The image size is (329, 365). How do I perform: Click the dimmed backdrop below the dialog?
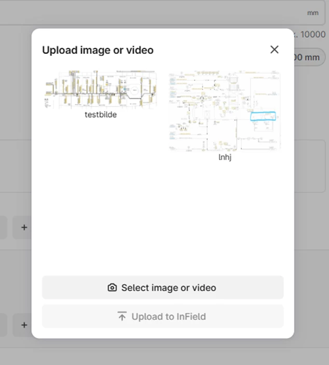click(162, 353)
